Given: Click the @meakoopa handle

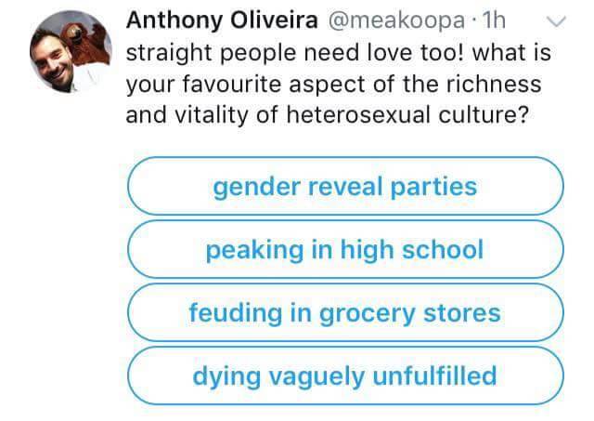Looking at the screenshot, I should coord(396,20).
